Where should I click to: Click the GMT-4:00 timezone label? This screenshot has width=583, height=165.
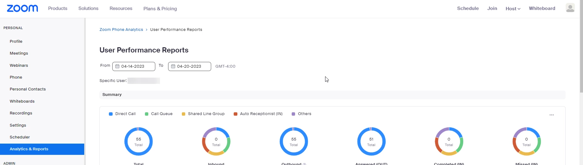point(225,66)
